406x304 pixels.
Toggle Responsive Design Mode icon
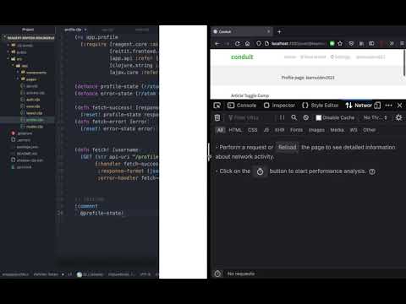pyautogui.click(x=377, y=106)
